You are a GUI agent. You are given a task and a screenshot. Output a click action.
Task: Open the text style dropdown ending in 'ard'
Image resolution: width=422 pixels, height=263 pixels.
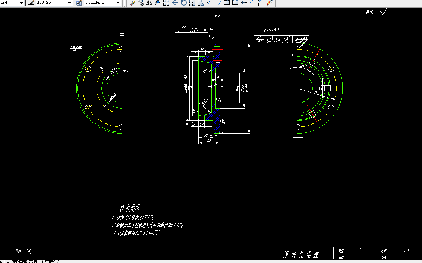pos(22,3)
